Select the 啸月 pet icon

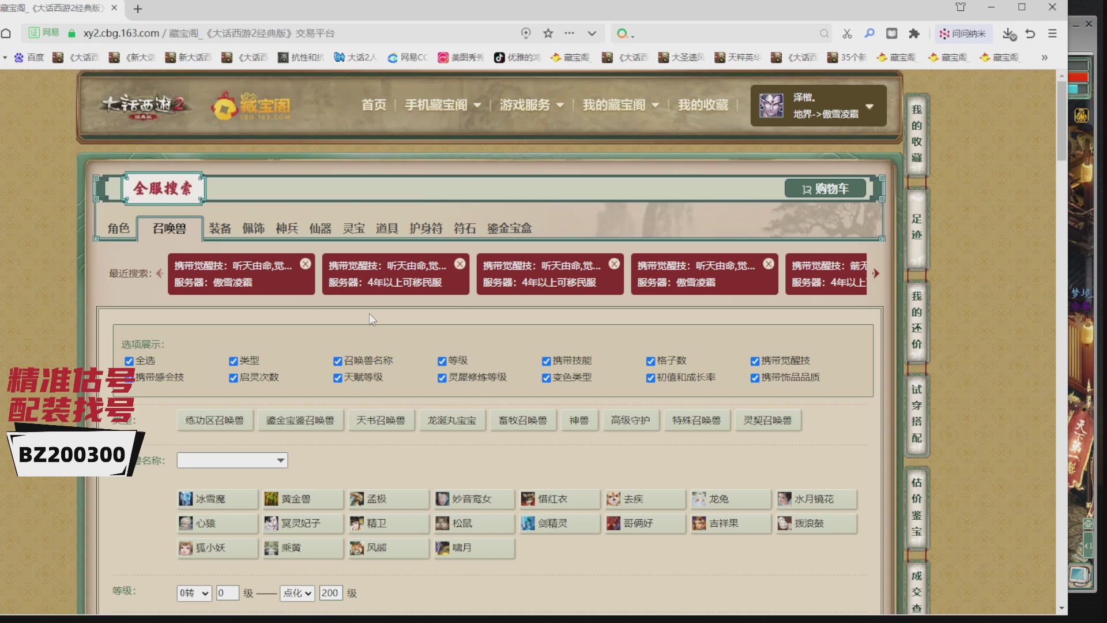click(474, 548)
